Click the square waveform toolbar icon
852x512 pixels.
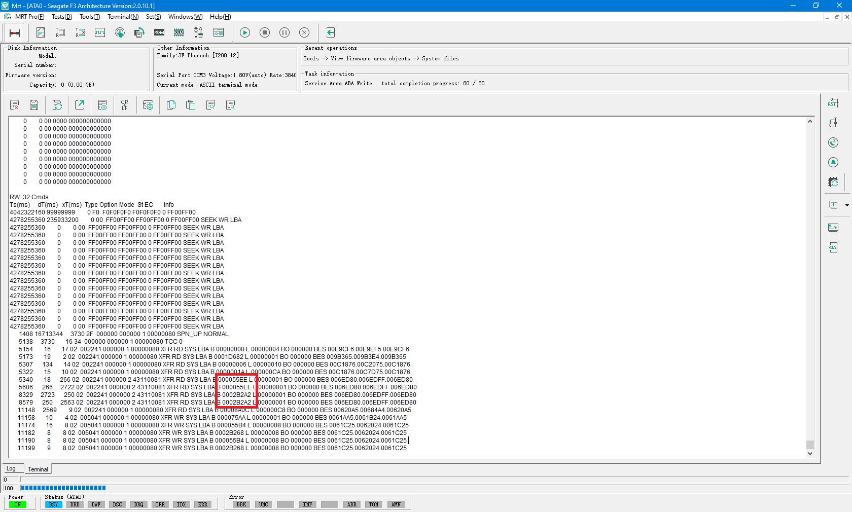(100, 32)
